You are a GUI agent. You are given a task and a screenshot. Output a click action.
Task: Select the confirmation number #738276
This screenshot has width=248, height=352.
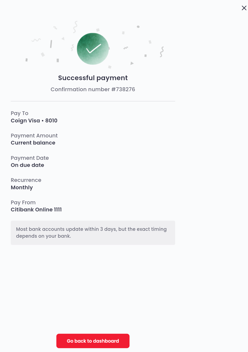[x=93, y=89]
